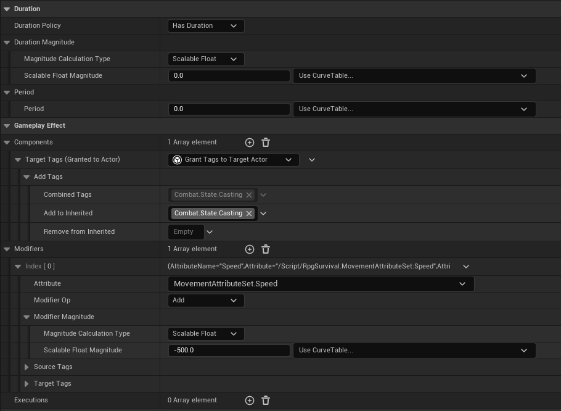Collapse the Modifier Magnitude section

[x=27, y=317]
